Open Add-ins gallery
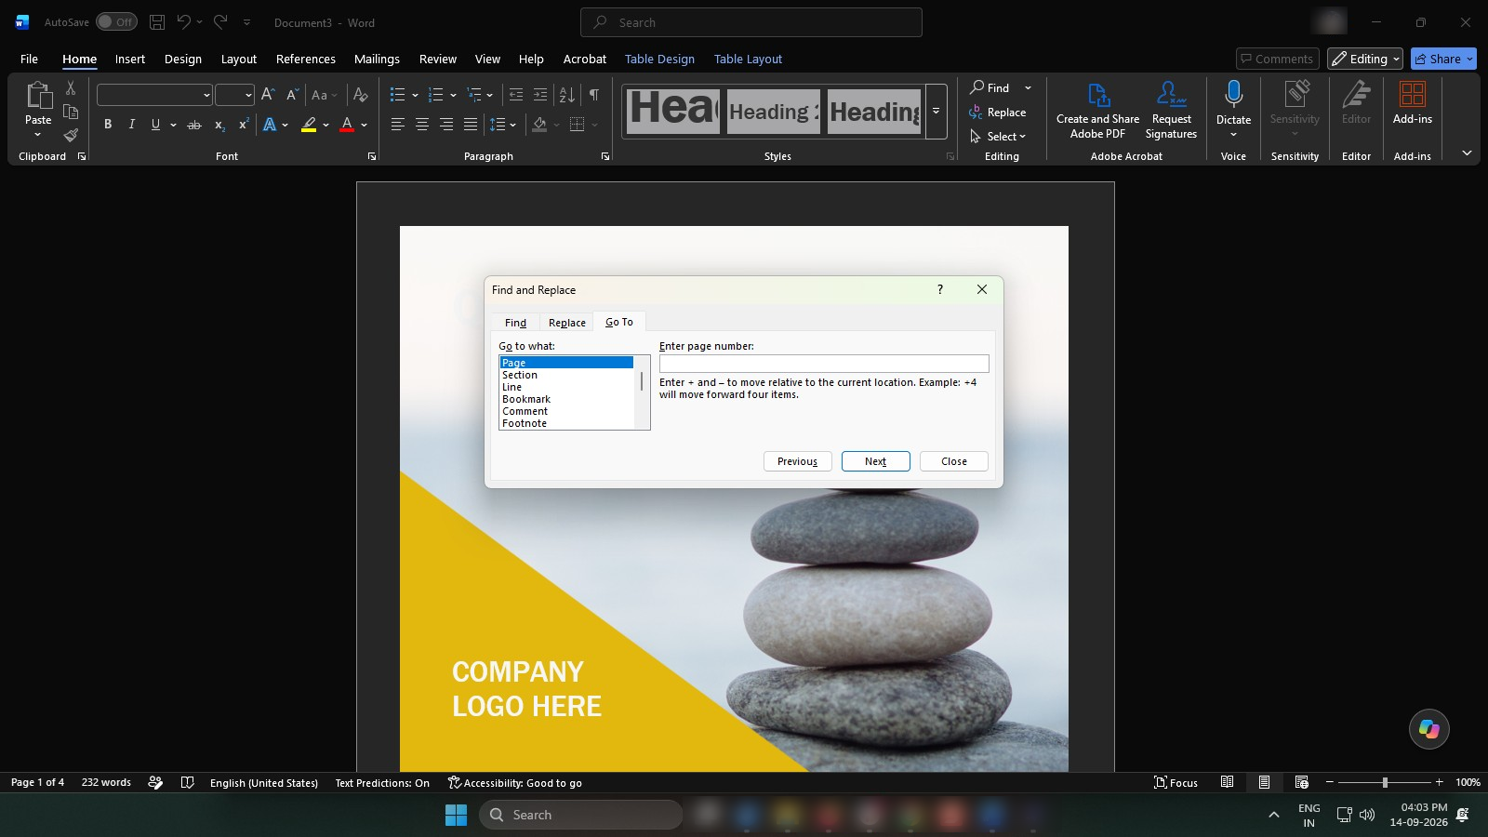 coord(1412,102)
